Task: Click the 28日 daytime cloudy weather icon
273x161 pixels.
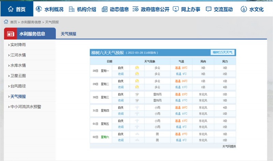Action: pyautogui.click(x=137, y=68)
